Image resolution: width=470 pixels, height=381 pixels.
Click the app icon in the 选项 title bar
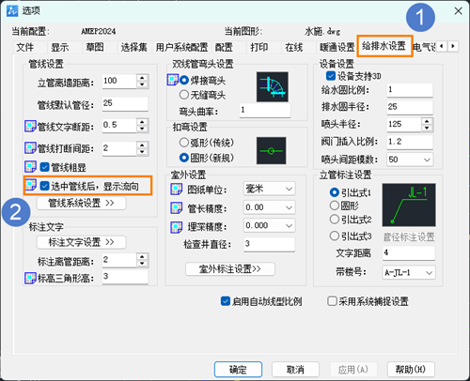[x=12, y=11]
